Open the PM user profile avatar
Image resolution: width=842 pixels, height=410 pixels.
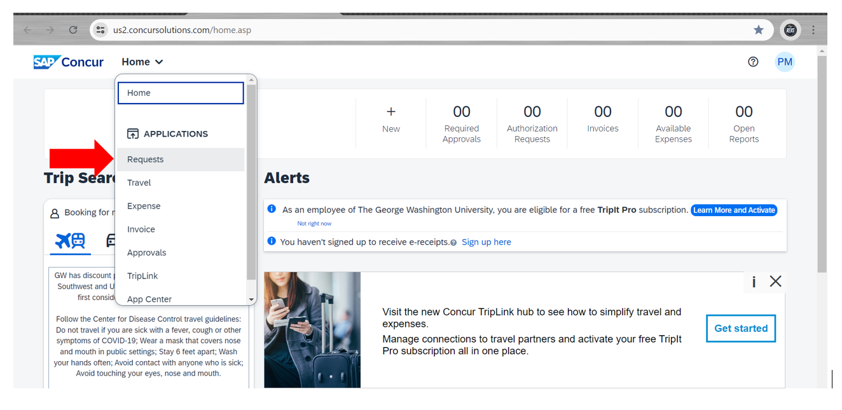785,62
